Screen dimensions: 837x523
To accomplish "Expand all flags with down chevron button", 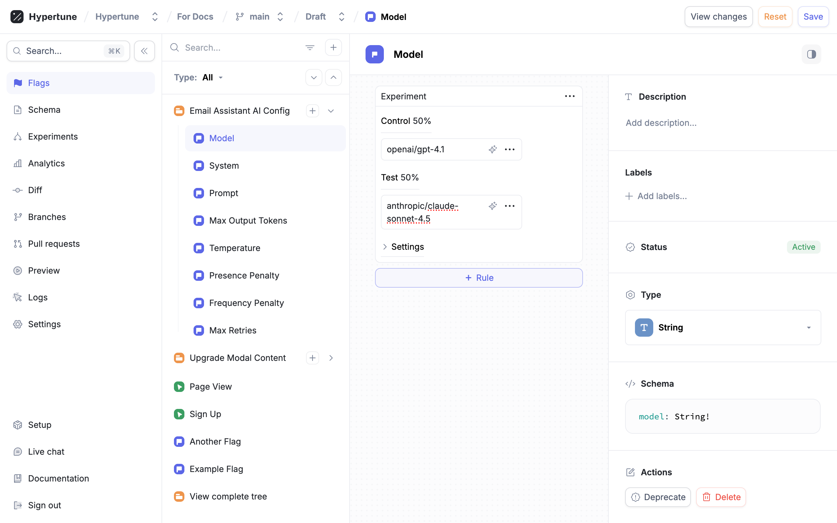I will point(313,77).
